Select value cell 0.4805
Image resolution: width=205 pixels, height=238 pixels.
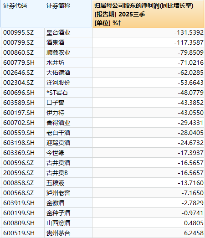tap(148, 223)
